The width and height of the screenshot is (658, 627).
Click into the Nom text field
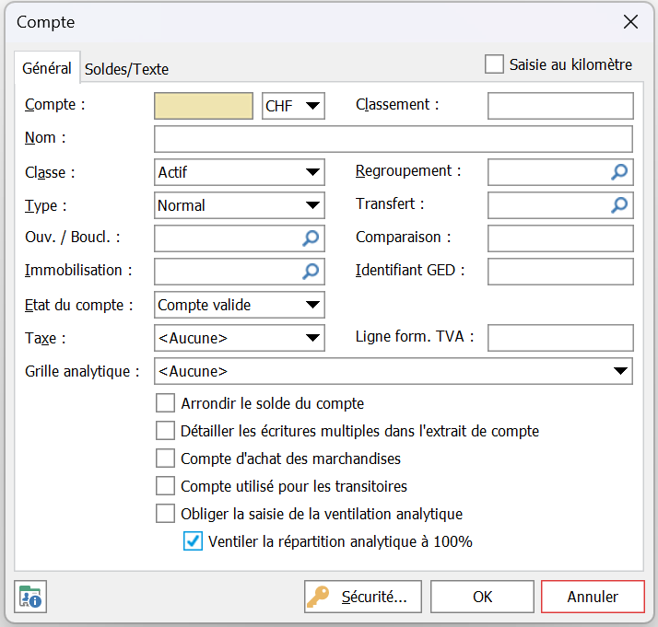point(394,139)
